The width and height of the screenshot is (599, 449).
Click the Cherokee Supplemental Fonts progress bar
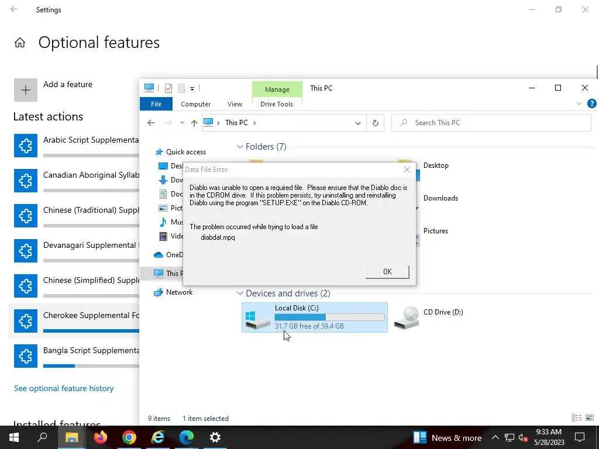click(x=91, y=331)
